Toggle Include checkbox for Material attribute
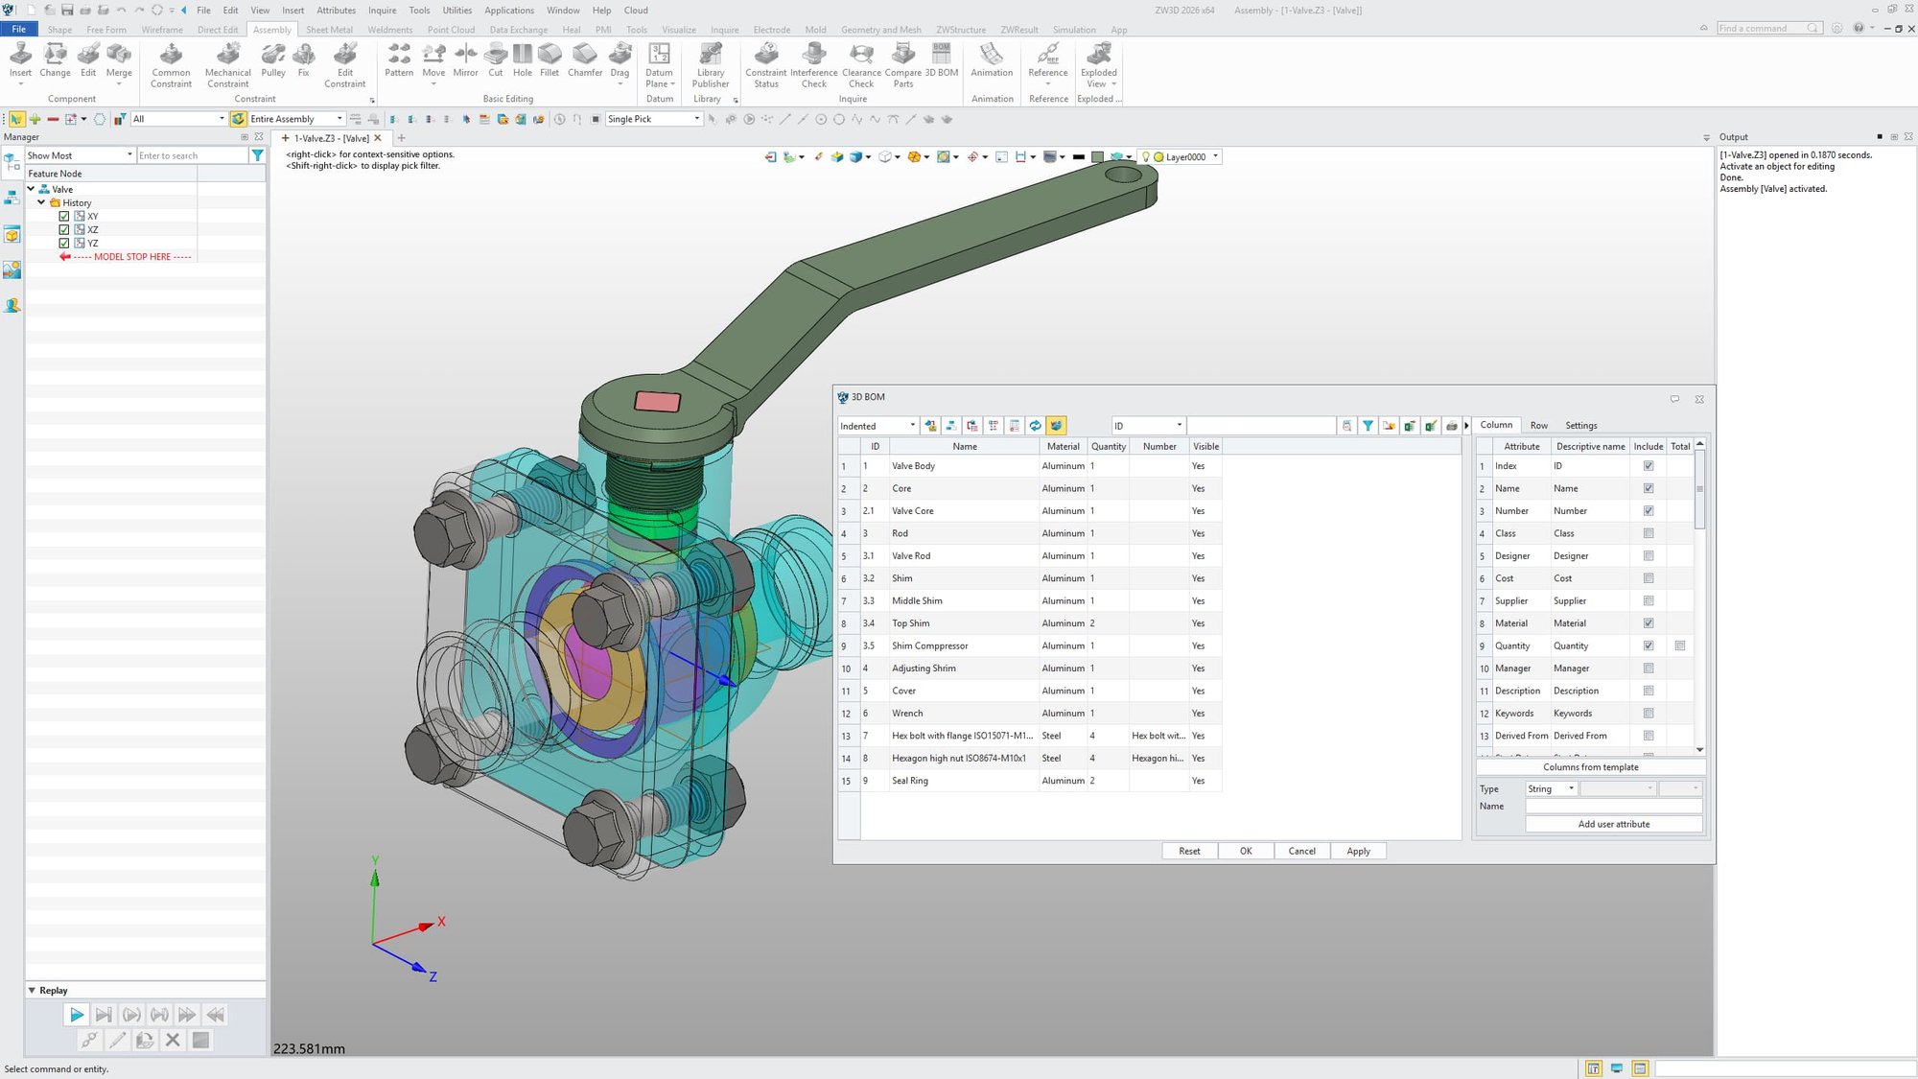The width and height of the screenshot is (1918, 1079). click(1649, 623)
